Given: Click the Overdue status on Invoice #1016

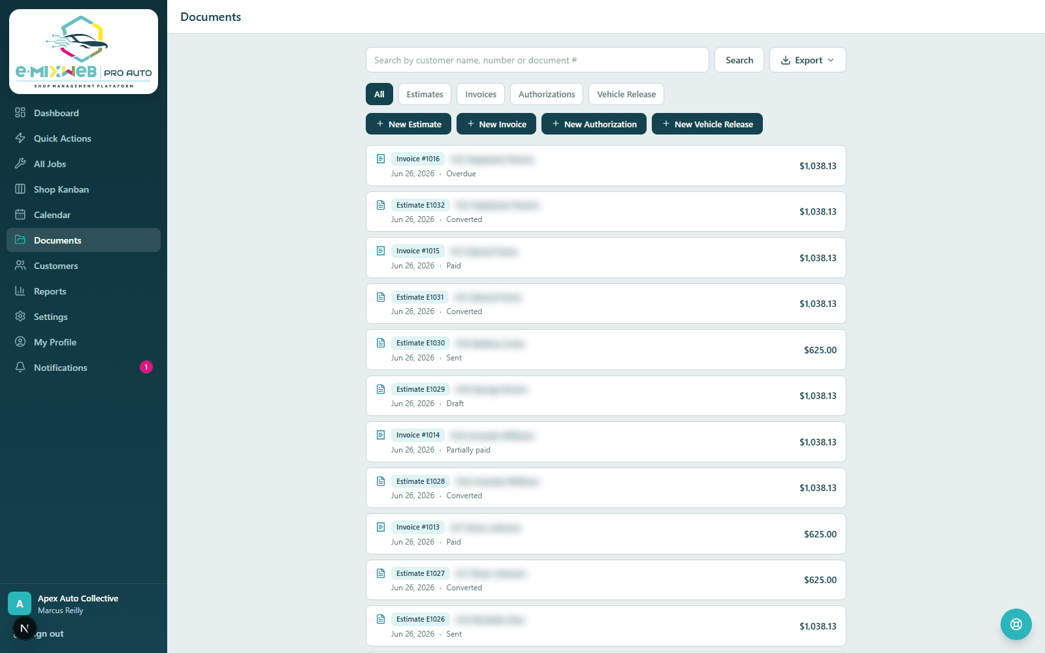Looking at the screenshot, I should (461, 174).
